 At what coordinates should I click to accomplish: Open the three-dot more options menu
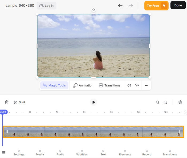(x=147, y=85)
